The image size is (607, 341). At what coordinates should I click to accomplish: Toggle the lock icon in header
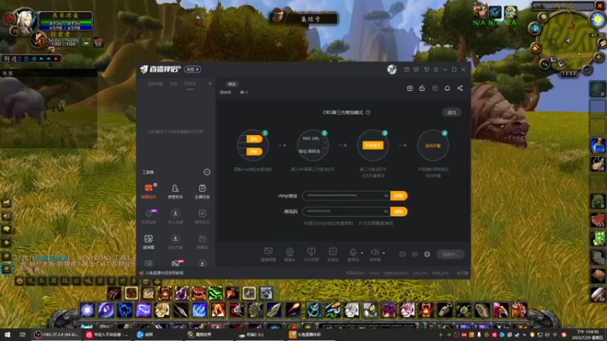(422, 88)
